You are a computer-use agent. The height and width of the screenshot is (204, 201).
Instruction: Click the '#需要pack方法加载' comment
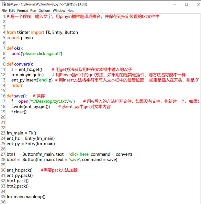(x=59, y=170)
